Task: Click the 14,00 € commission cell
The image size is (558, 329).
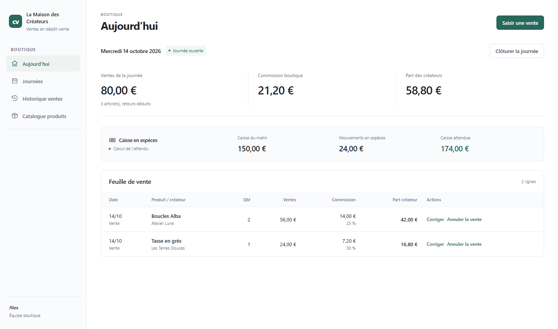Action: pyautogui.click(x=348, y=216)
